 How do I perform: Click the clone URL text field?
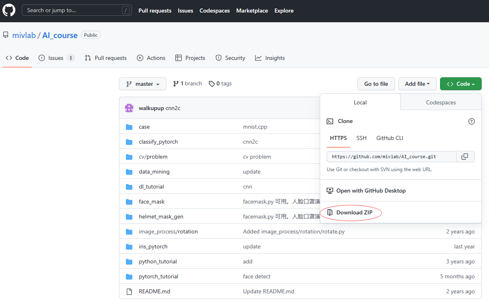391,157
